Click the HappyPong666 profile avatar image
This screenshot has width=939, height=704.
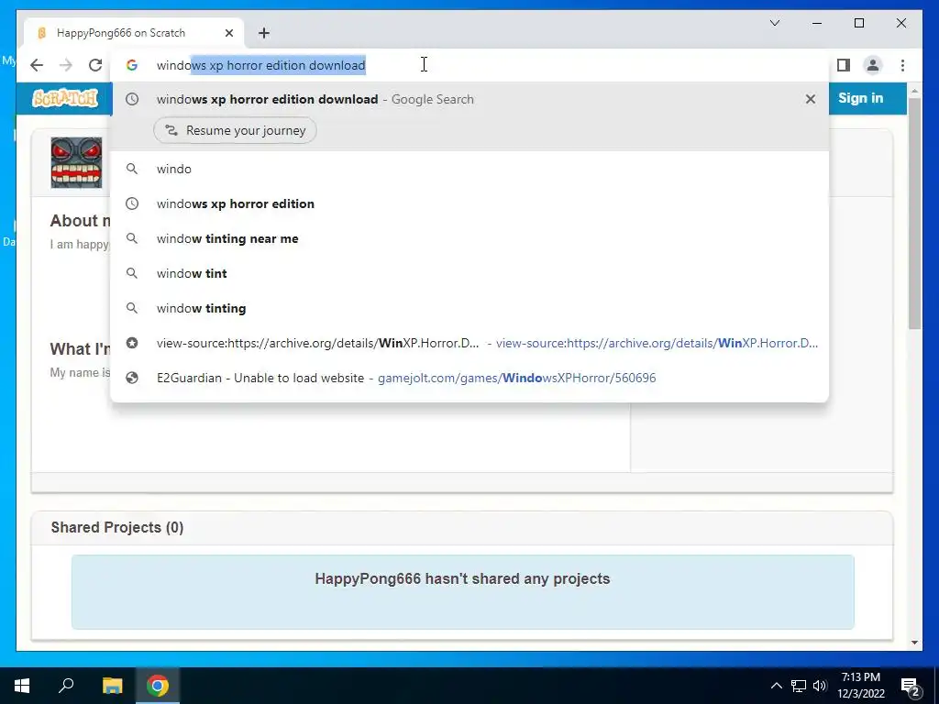pos(76,163)
